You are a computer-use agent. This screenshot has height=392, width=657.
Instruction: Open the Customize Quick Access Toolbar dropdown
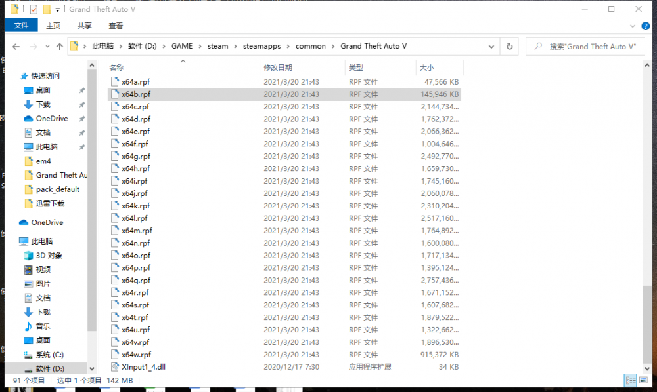click(58, 10)
